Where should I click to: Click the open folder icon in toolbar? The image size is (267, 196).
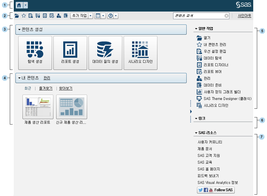(x=17, y=16)
